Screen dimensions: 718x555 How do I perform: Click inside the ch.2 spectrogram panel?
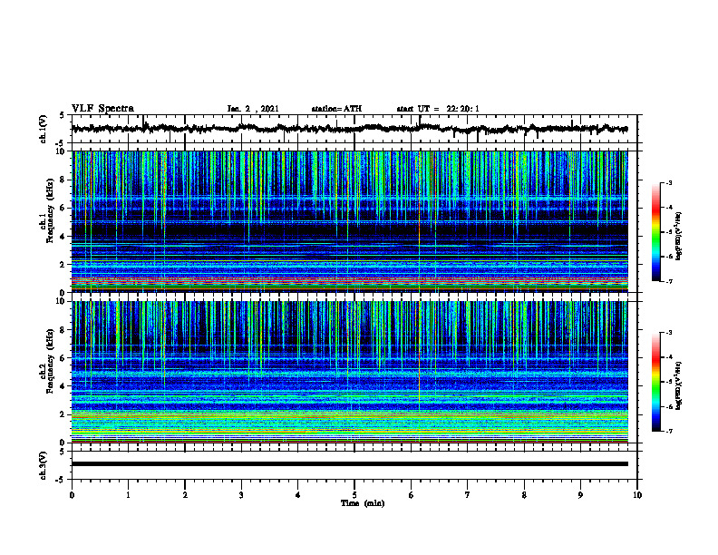coord(349,372)
